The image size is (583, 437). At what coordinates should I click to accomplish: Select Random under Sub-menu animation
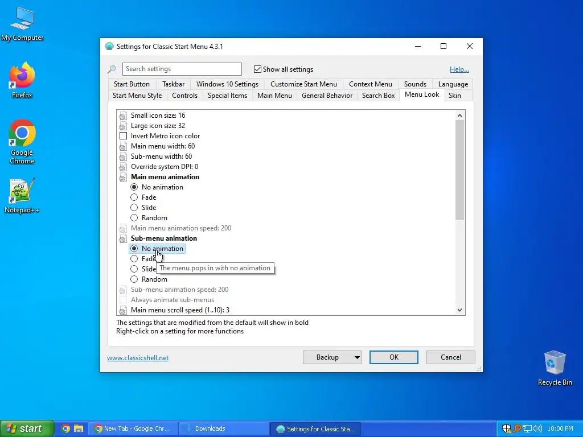point(134,279)
